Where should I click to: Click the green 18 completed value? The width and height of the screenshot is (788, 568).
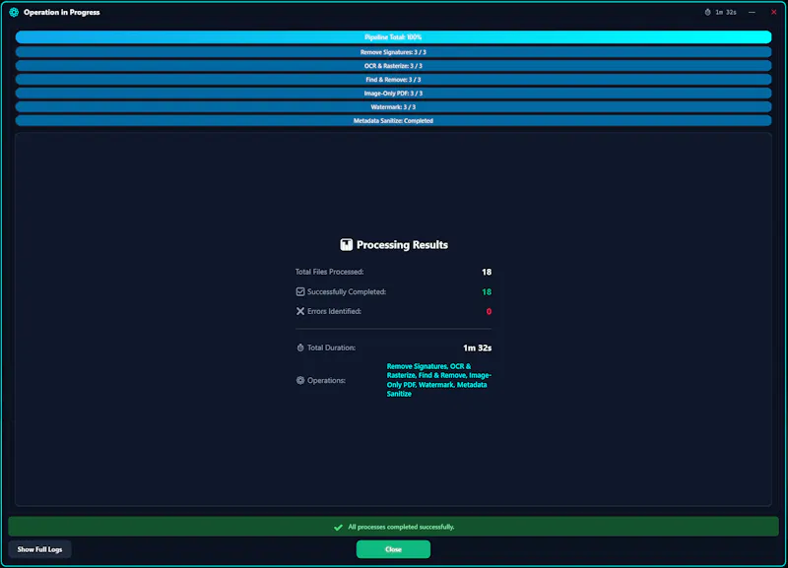pyautogui.click(x=487, y=291)
